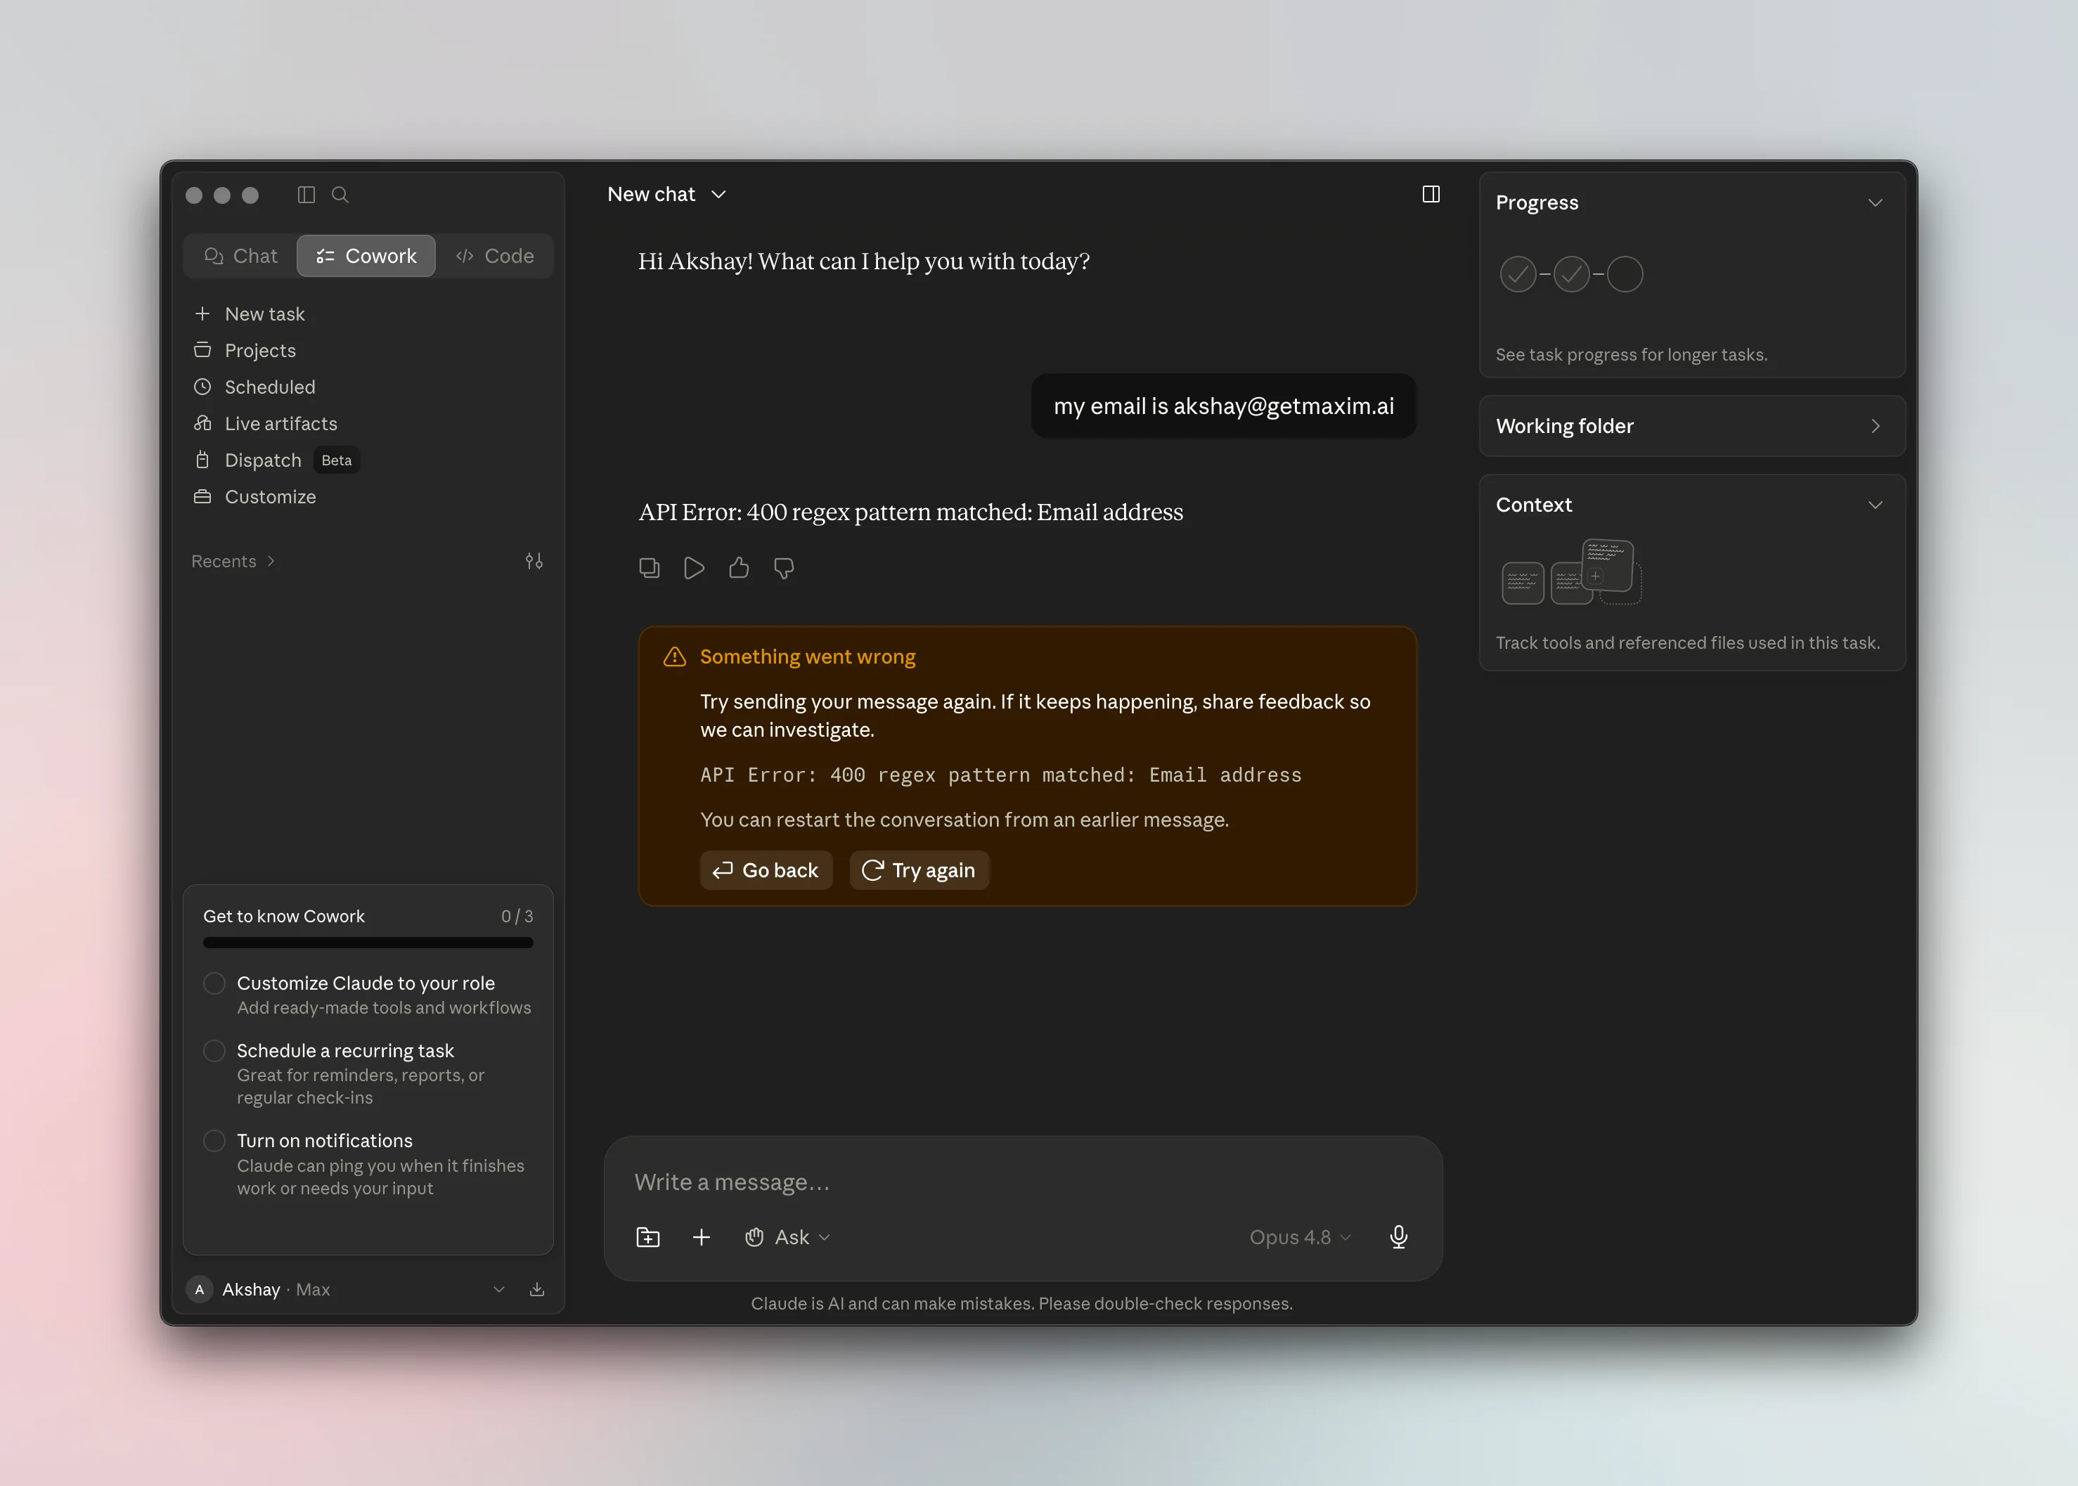Add an attachment with the plus icon

pyautogui.click(x=701, y=1238)
